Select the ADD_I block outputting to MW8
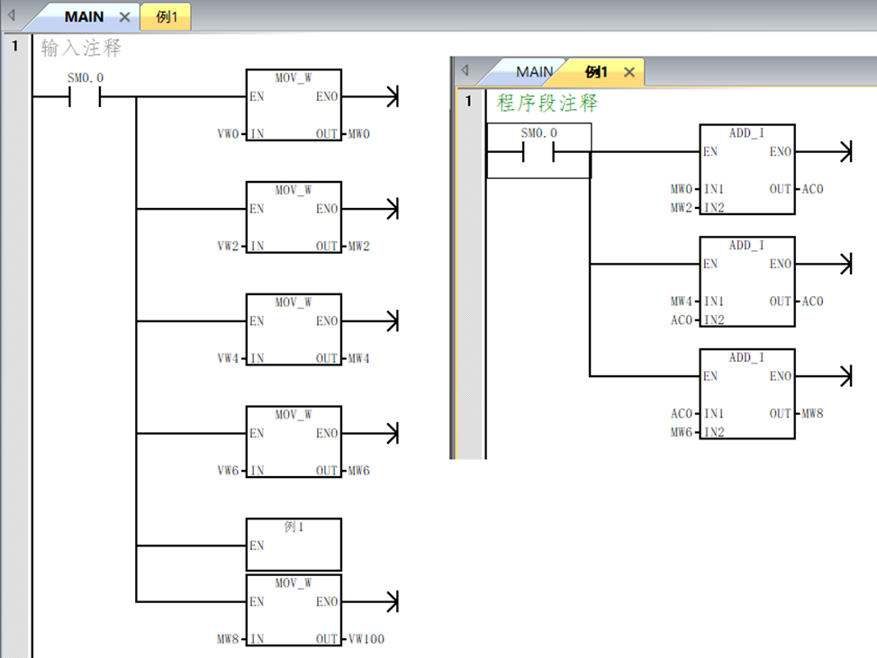This screenshot has width=877, height=658. 746,393
